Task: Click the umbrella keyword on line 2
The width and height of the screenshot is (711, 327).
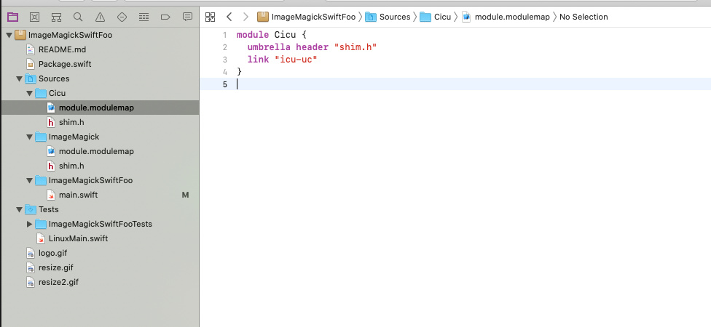Action: [269, 47]
